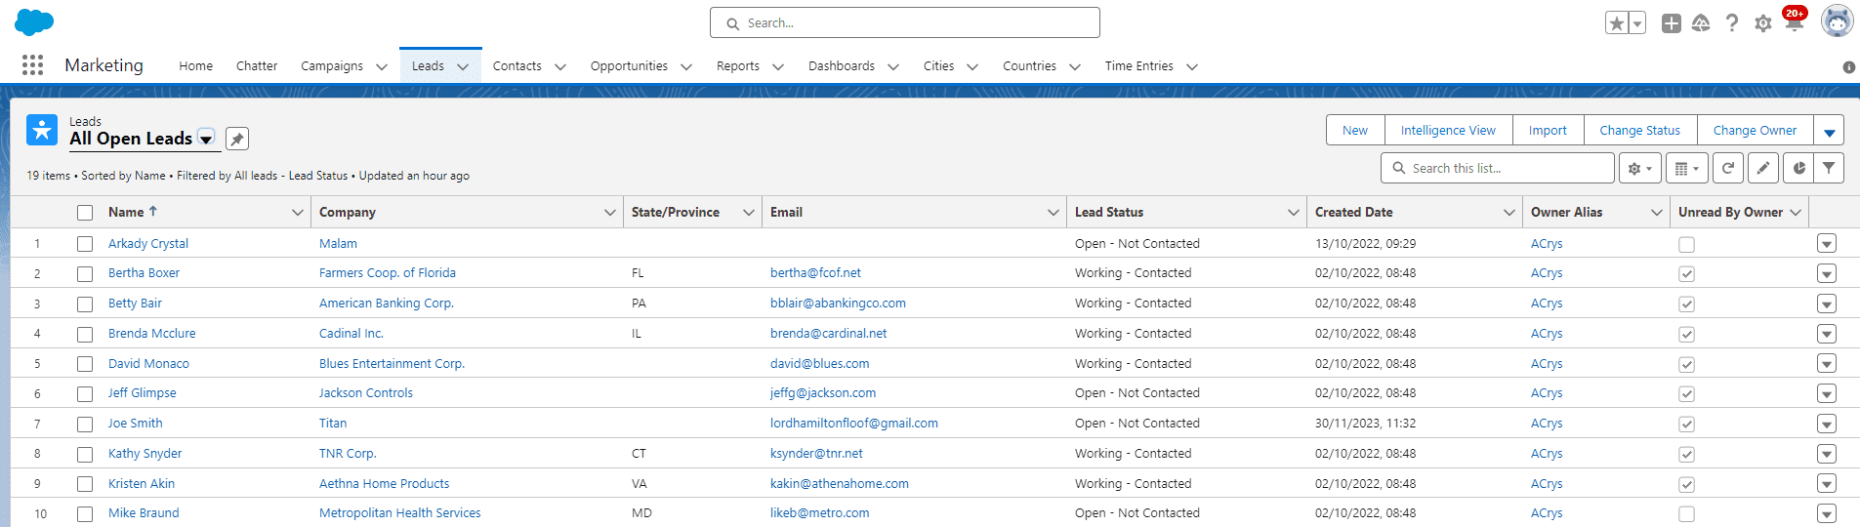Sort by the Created Date column header
1860x527 pixels.
1354,212
